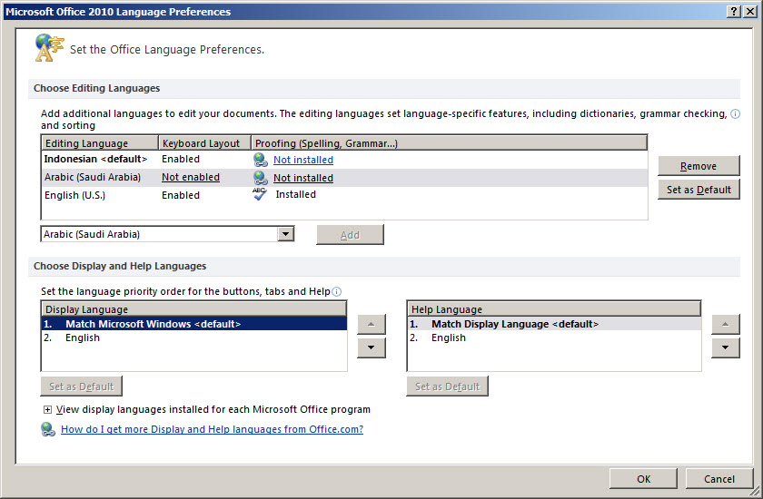Click the info icon after grammar checking text
The height and width of the screenshot is (499, 763).
point(735,113)
